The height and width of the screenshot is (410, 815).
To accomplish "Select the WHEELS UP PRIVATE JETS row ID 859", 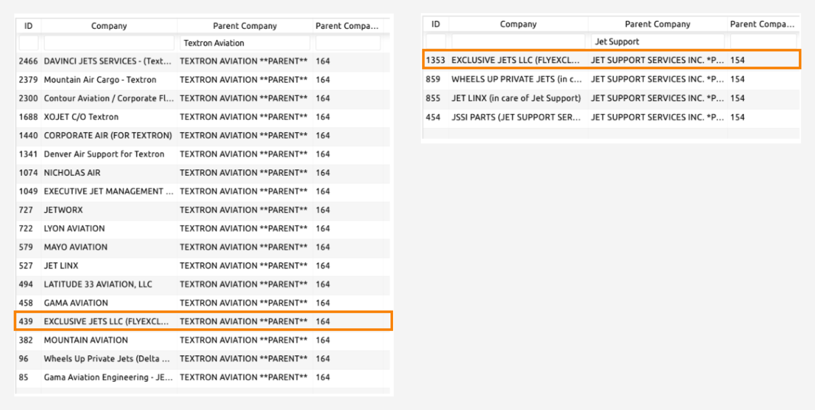I will pyautogui.click(x=611, y=79).
